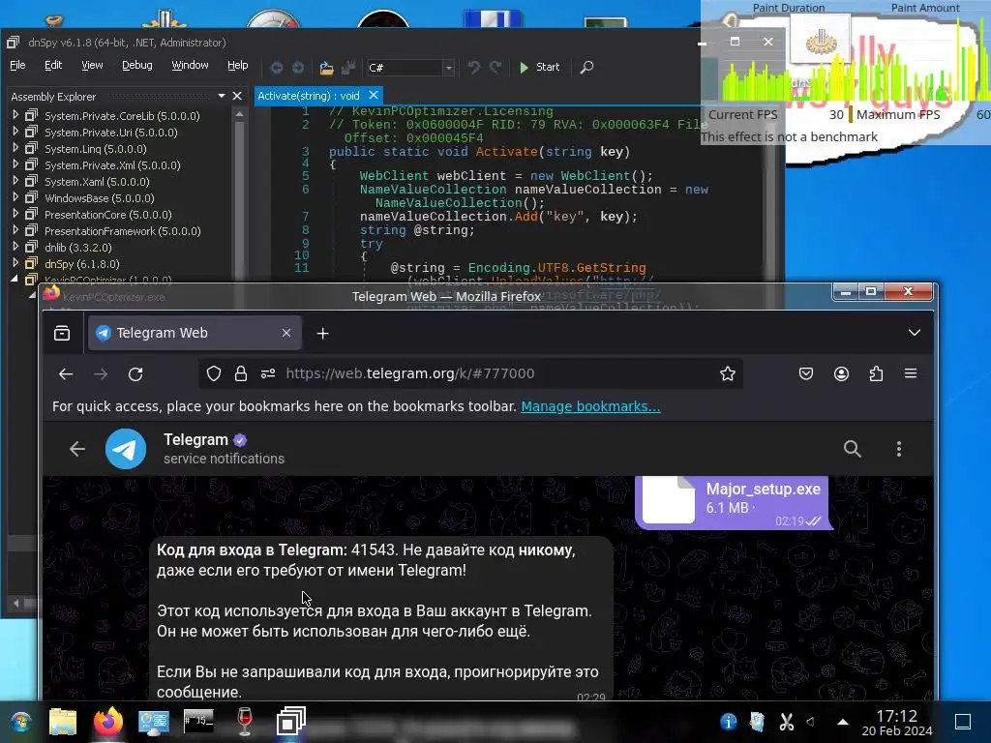The height and width of the screenshot is (743, 991).
Task: Open Assembly Explorer panel options arrow
Action: point(222,96)
